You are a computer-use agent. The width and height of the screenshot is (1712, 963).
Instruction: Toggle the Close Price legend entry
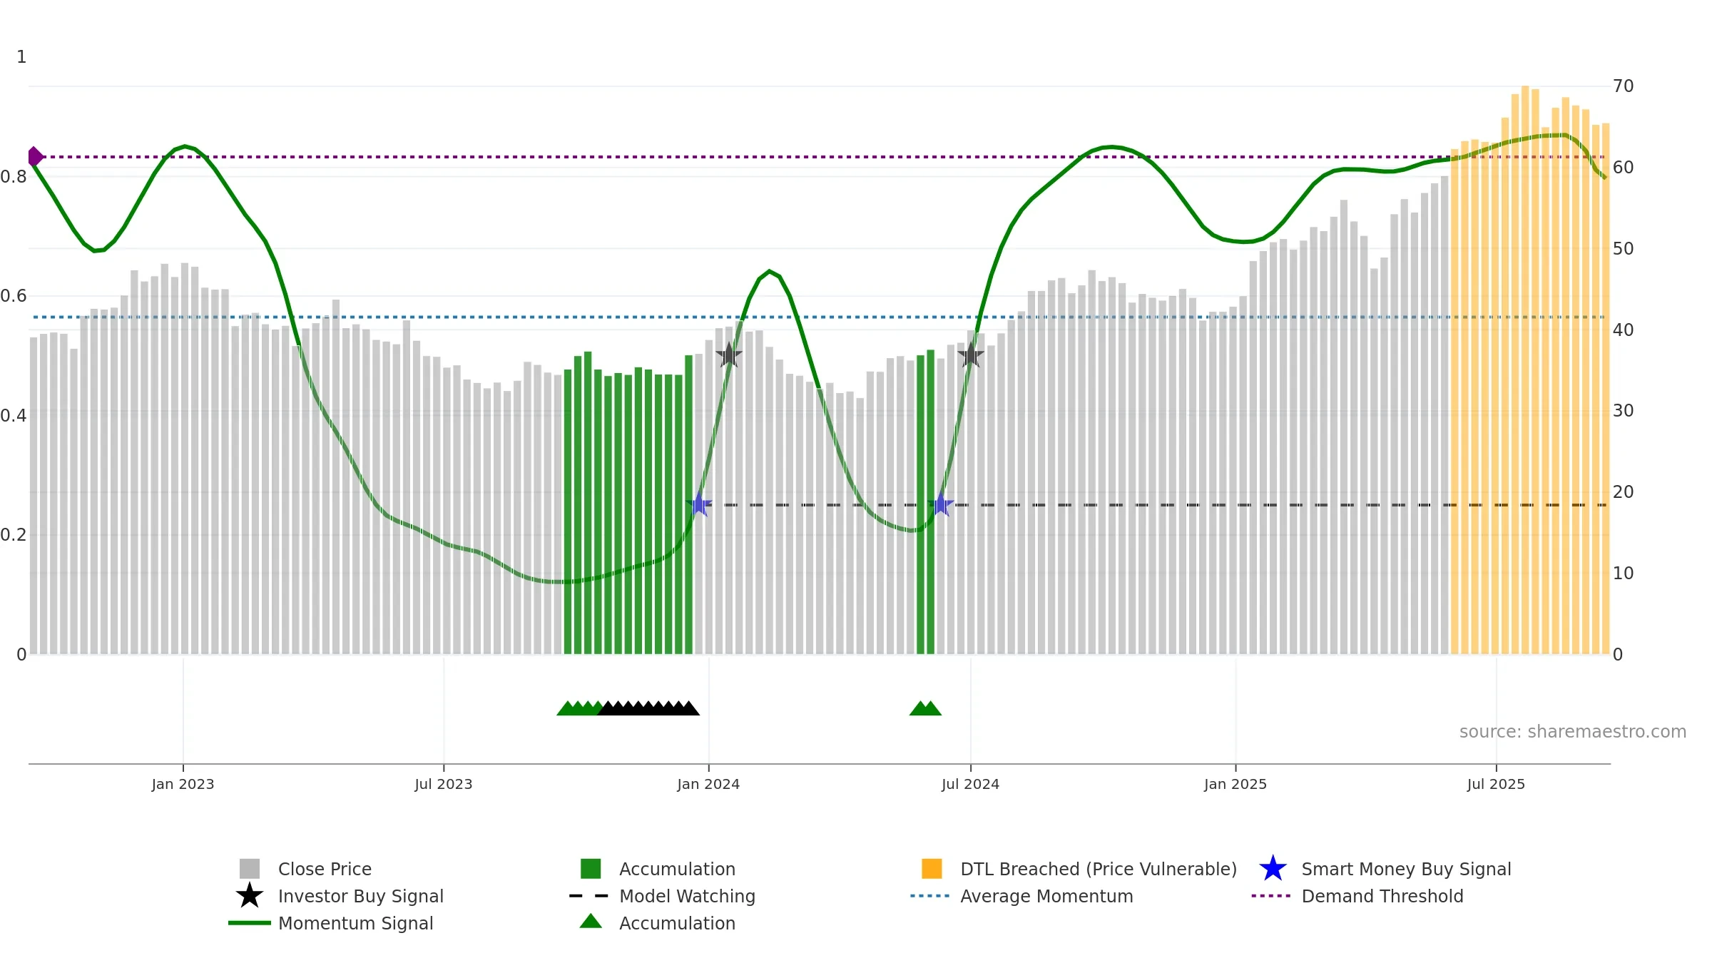[305, 869]
